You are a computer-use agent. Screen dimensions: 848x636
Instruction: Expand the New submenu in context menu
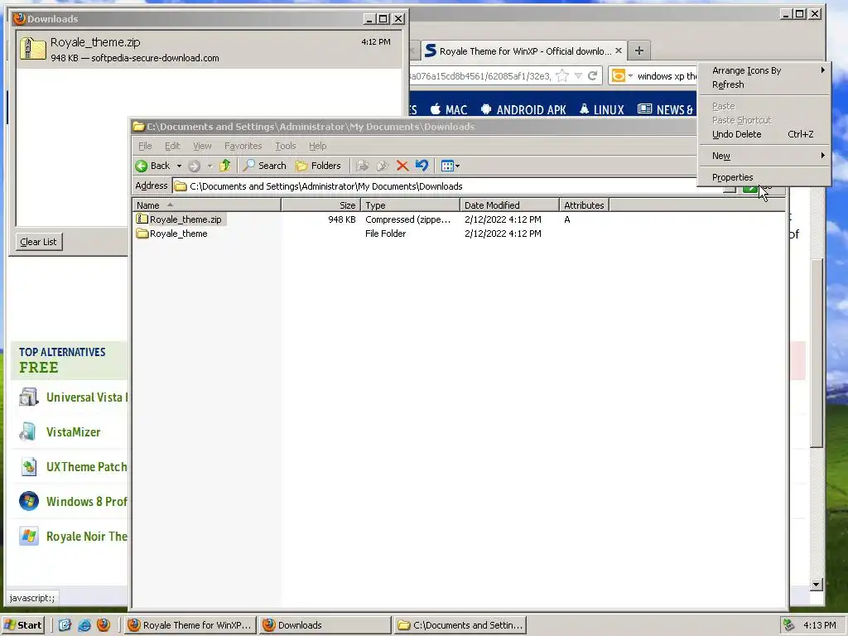[764, 156]
